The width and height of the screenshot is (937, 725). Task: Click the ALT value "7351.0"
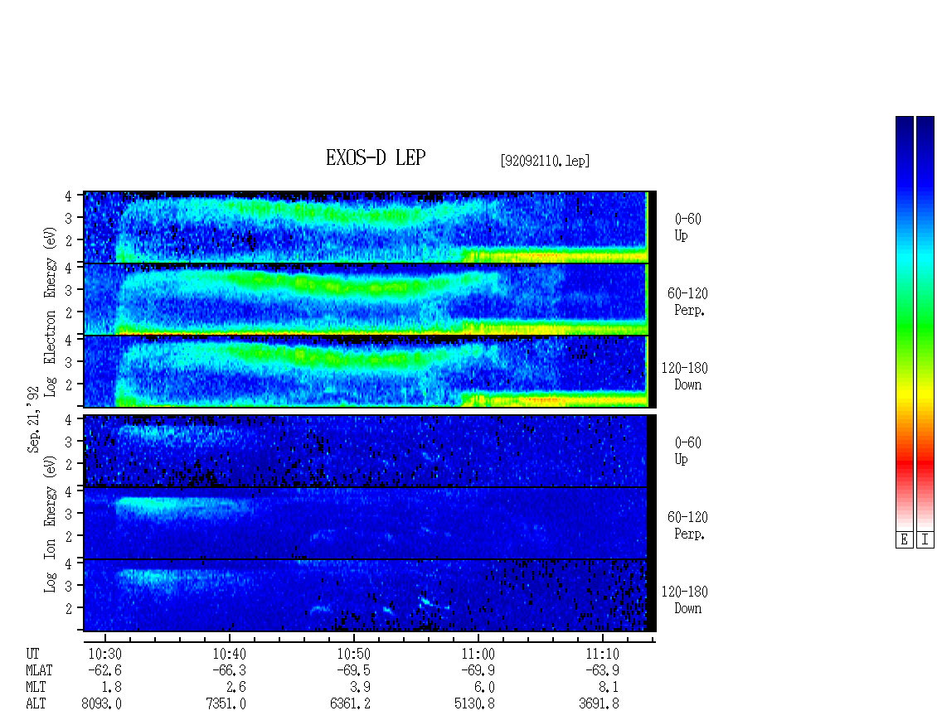(226, 704)
